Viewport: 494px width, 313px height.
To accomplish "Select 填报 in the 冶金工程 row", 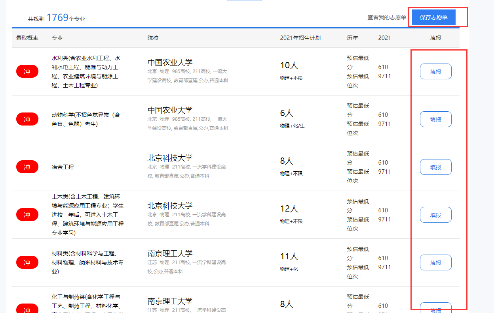I will 436,167.
